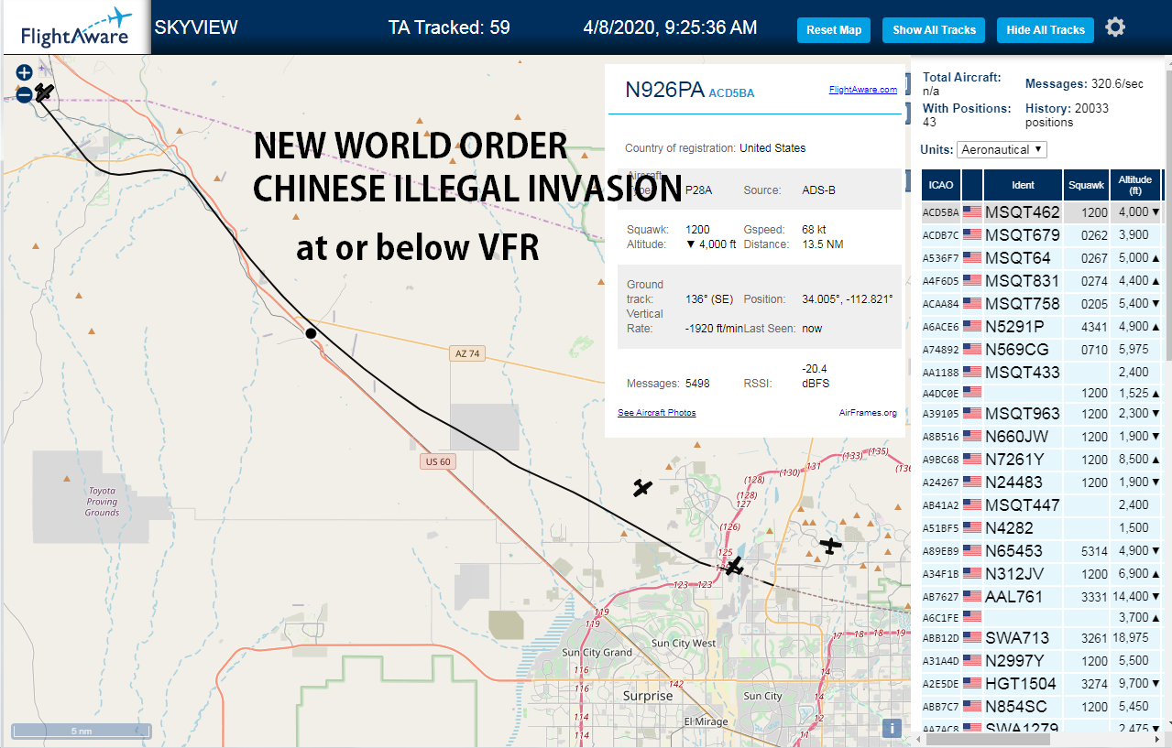Viewport: 1172px width, 748px height.
Task: Sort table by ICAO column header
Action: tap(941, 185)
